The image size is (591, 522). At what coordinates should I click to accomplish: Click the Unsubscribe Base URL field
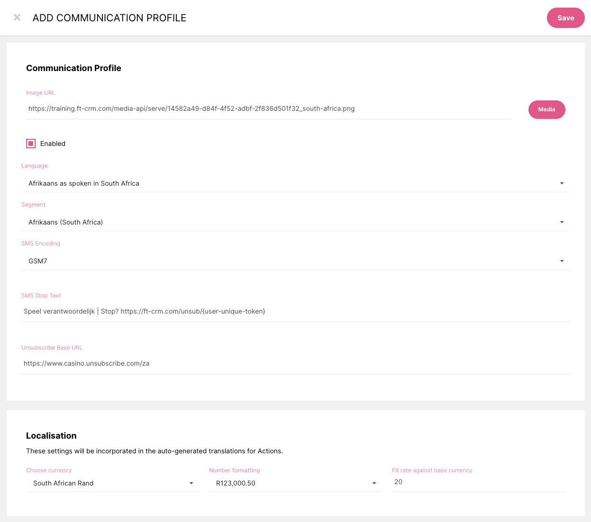pos(295,363)
